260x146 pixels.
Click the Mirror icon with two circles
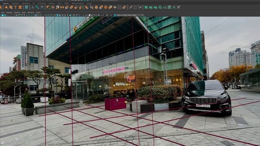62,7
